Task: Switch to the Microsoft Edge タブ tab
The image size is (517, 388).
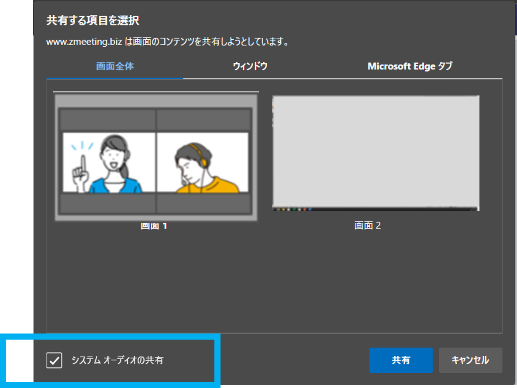Action: click(410, 66)
